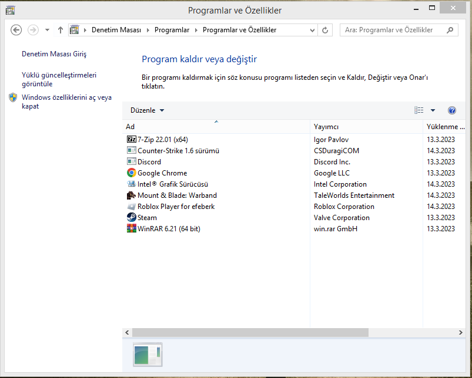Click publisher CSDuragiCOM cell
This screenshot has width=472, height=378.
(x=337, y=150)
